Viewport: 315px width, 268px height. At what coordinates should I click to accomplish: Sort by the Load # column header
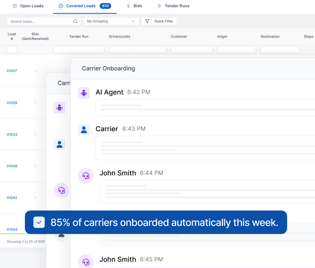coord(12,37)
